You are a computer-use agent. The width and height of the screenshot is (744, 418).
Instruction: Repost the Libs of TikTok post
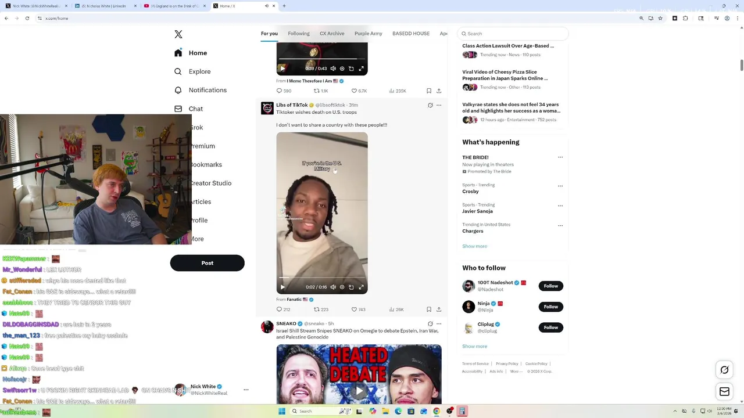point(321,309)
